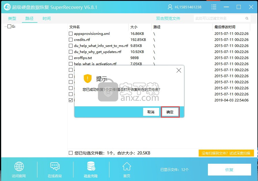Uncheck the checked file dated 2019-04-03

point(71,100)
